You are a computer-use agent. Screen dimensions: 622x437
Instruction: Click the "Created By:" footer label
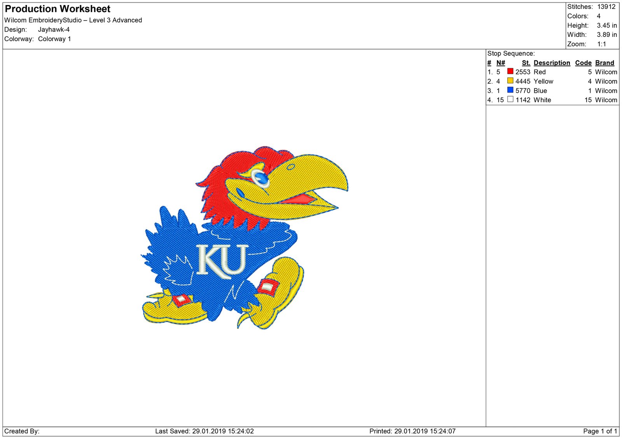click(22, 431)
